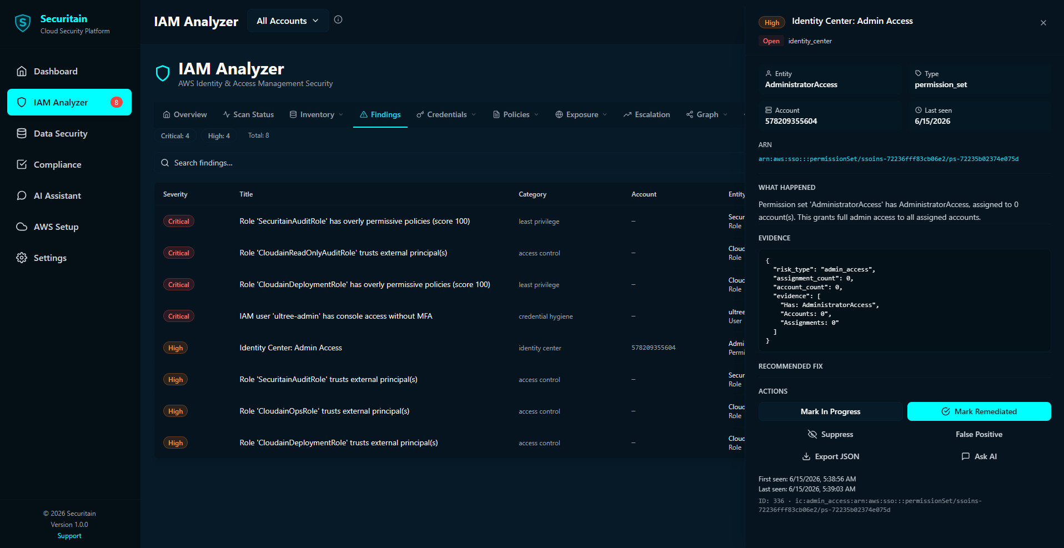The height and width of the screenshot is (548, 1064).
Task: Click the Findings tab warning triangle icon
Action: (364, 114)
